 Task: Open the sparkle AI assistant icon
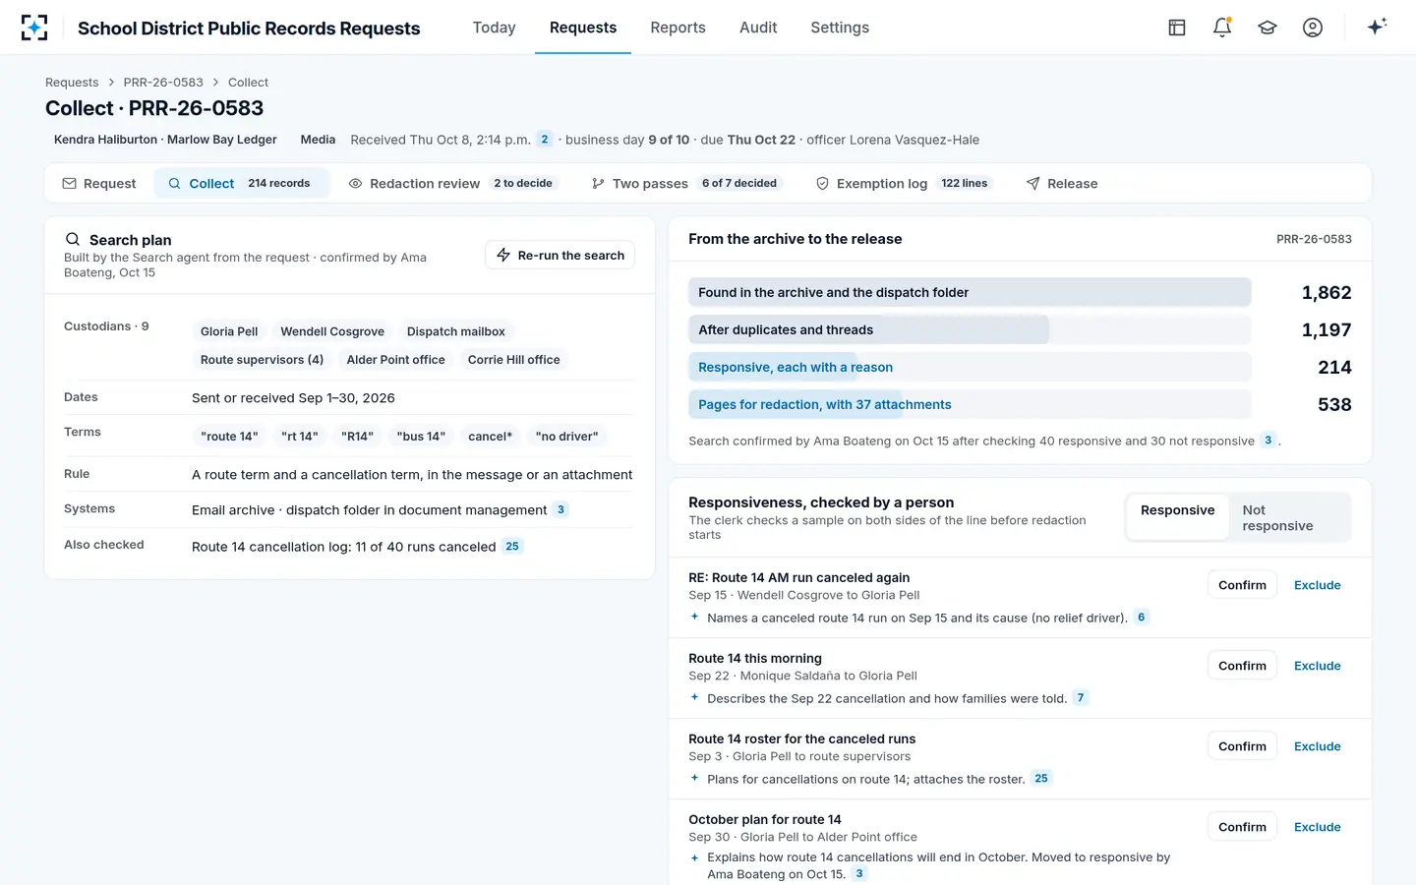[1377, 27]
